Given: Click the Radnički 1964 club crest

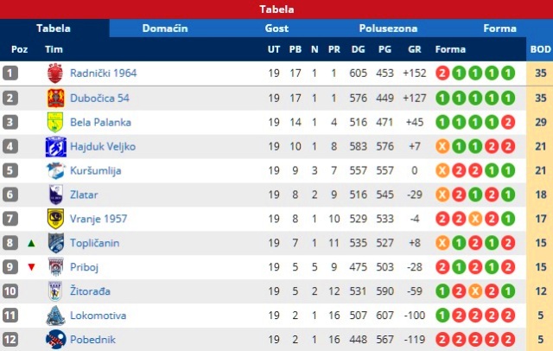Looking at the screenshot, I should click(55, 73).
